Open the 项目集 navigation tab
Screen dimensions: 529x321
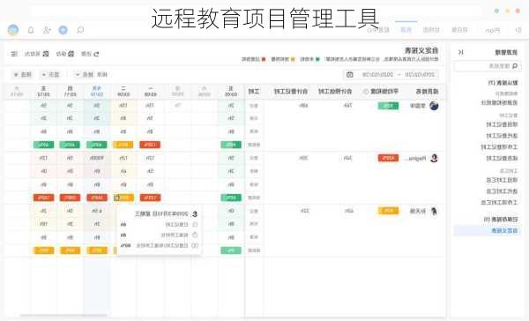[459, 30]
